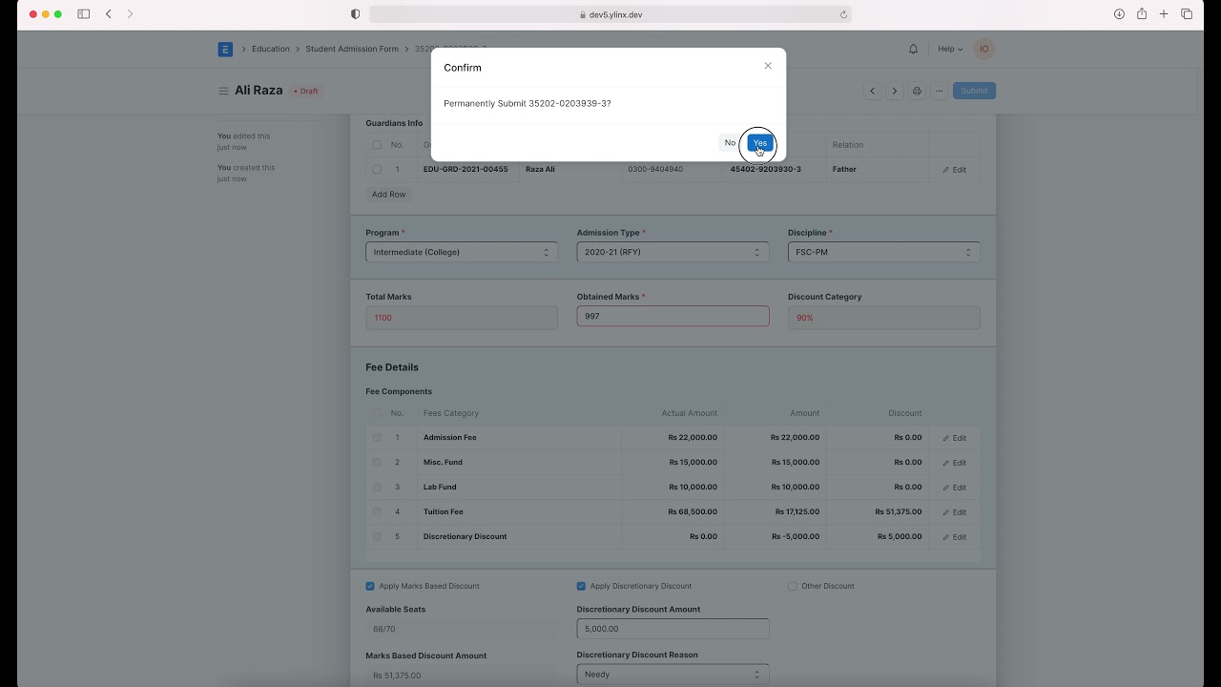Close the Confirm dialog with X
The width and height of the screenshot is (1221, 687).
768,66
